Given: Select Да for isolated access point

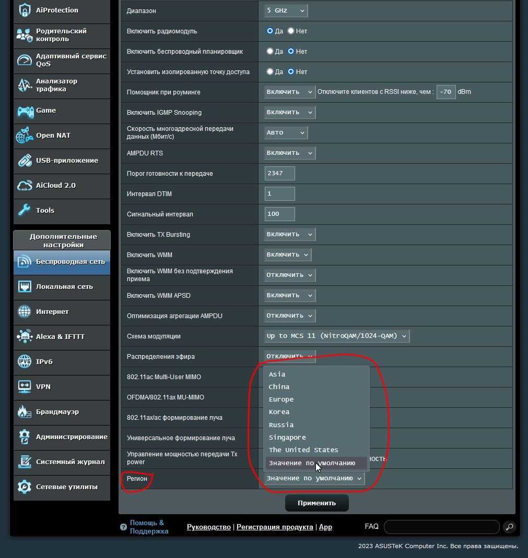Looking at the screenshot, I should pyautogui.click(x=269, y=71).
